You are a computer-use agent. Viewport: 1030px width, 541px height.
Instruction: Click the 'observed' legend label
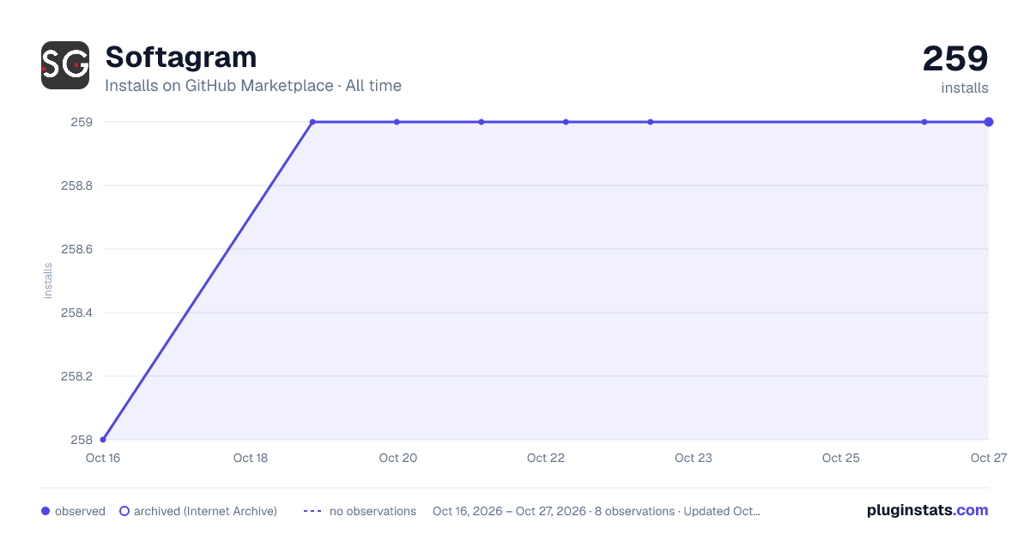(80, 511)
